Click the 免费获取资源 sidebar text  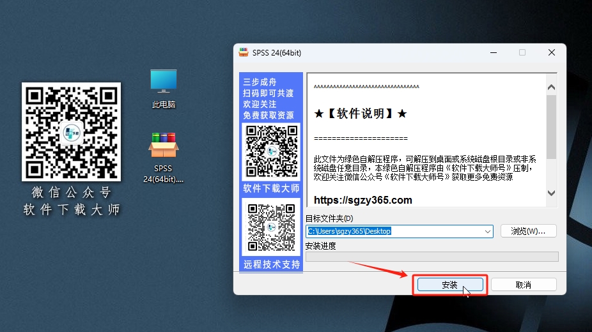click(269, 116)
